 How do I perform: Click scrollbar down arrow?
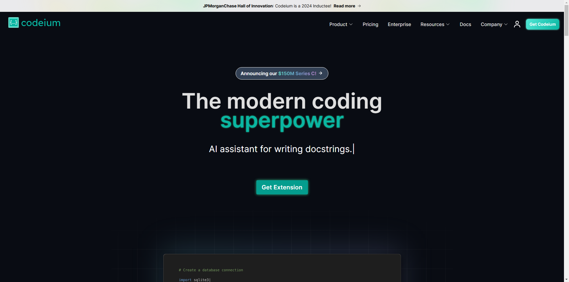click(x=566, y=279)
